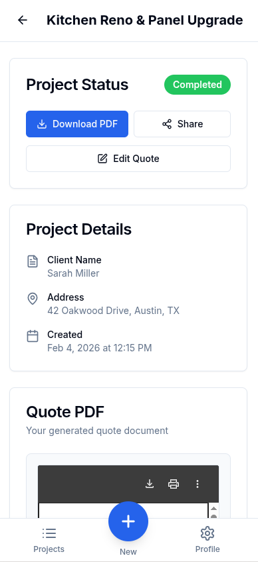
Task: Click the PDF viewer scroll up arrow
Action: (213, 509)
